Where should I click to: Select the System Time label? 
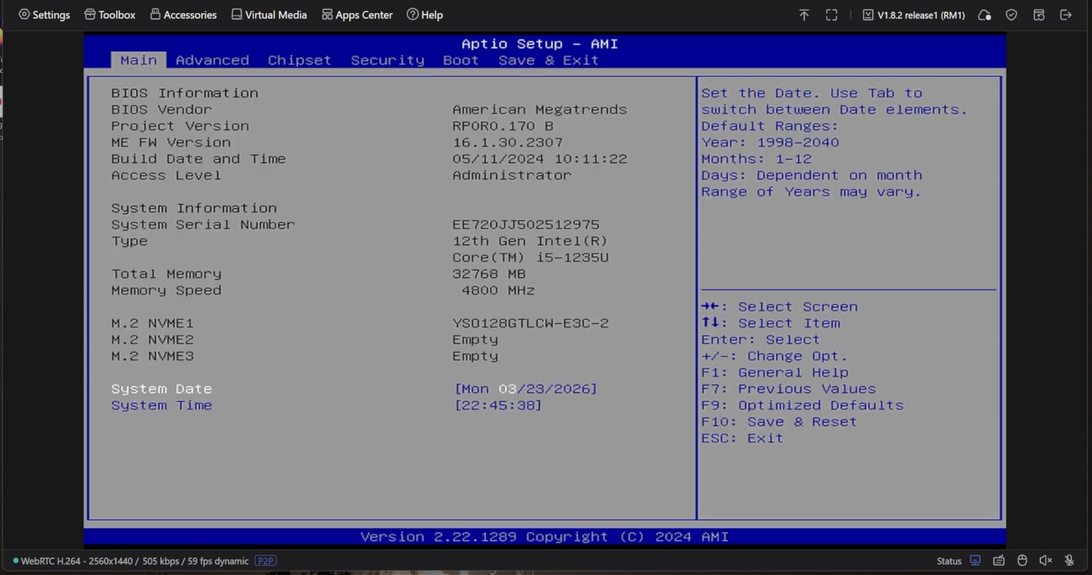pyautogui.click(x=161, y=405)
